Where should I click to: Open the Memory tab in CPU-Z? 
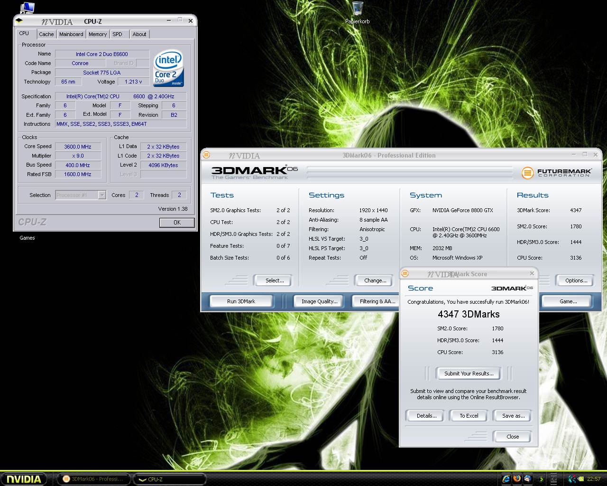(x=98, y=34)
